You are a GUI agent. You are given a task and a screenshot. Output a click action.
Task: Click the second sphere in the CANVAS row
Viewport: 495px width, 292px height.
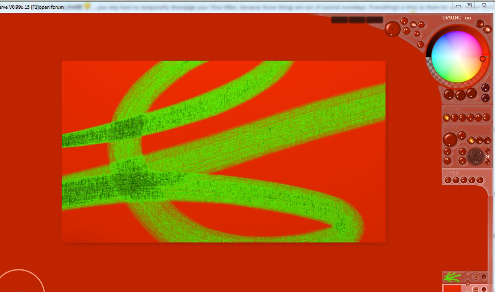(x=455, y=117)
